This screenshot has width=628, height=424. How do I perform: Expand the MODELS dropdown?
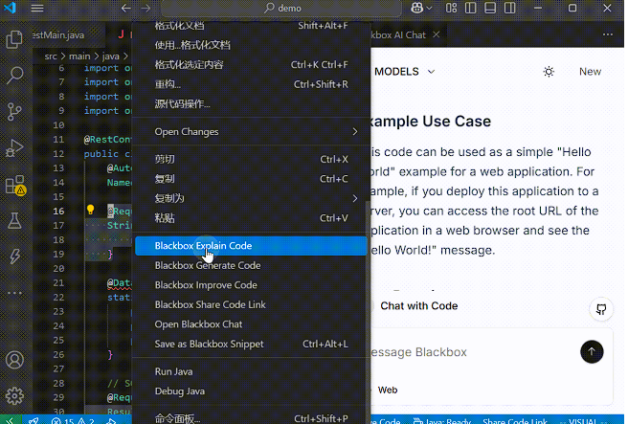(x=405, y=72)
